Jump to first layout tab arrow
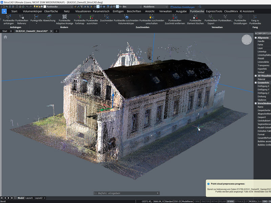271x203 pixels. 2,198
